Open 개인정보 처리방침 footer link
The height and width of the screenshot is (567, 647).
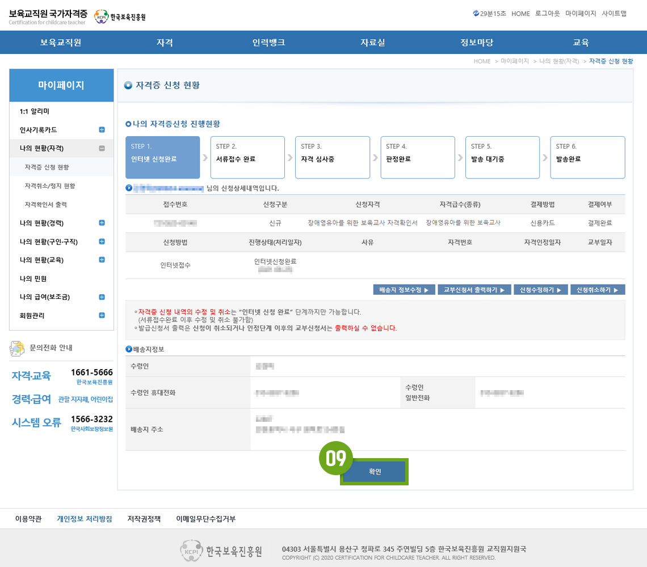85,519
